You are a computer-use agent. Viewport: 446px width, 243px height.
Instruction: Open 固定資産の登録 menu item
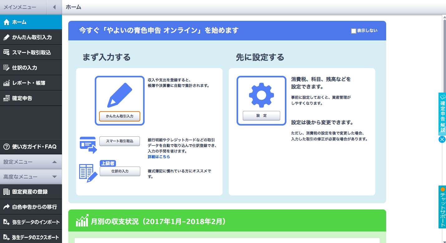coord(31,192)
